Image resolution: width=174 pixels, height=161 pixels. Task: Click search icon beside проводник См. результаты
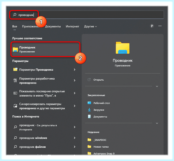coord(15,127)
